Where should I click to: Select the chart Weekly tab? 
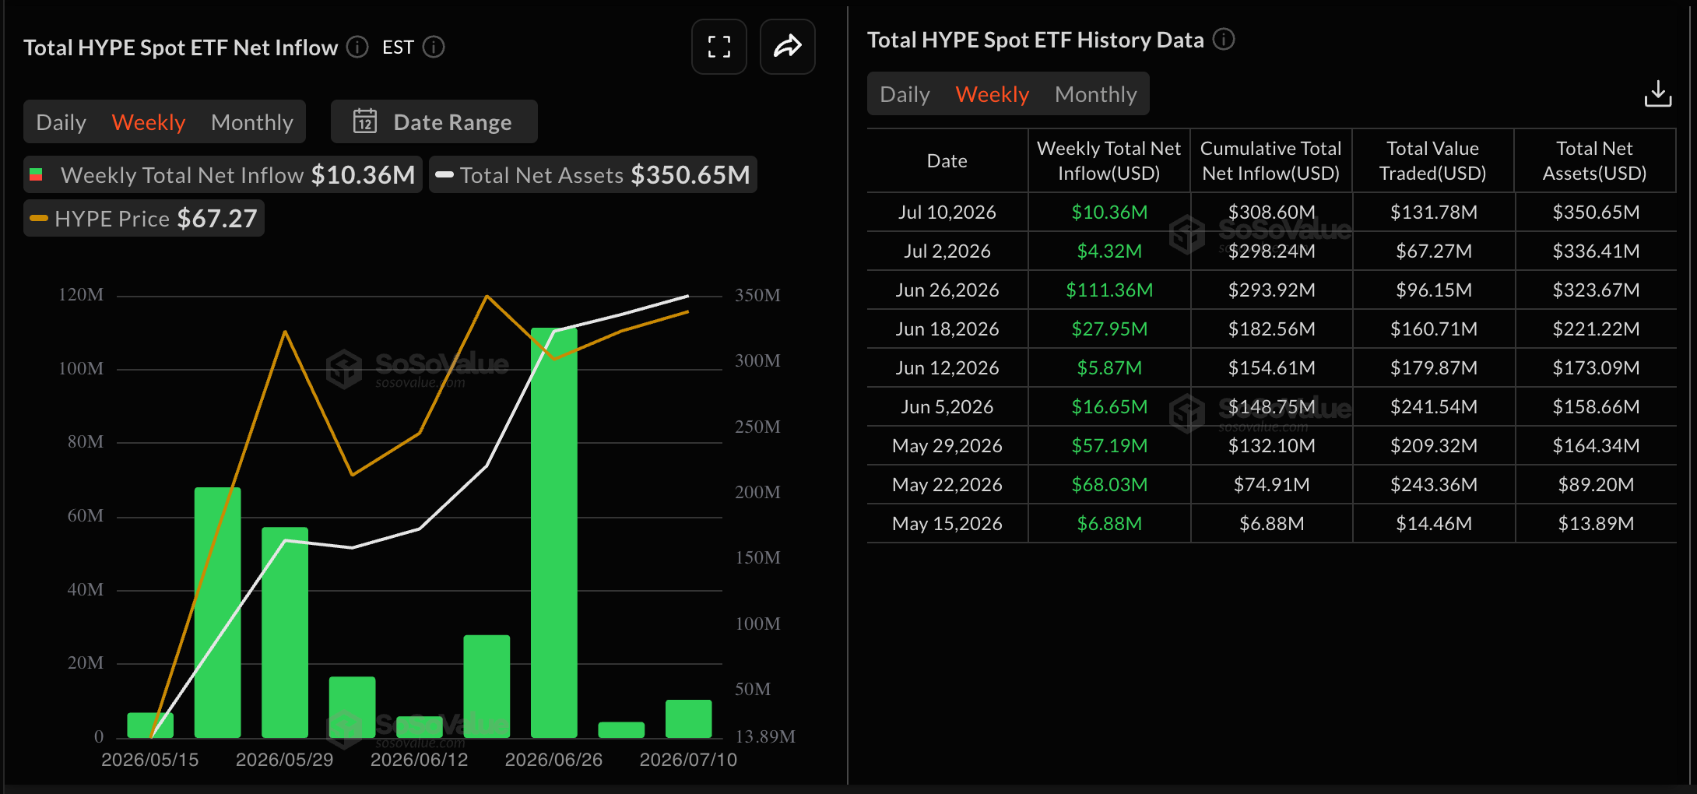(x=149, y=122)
